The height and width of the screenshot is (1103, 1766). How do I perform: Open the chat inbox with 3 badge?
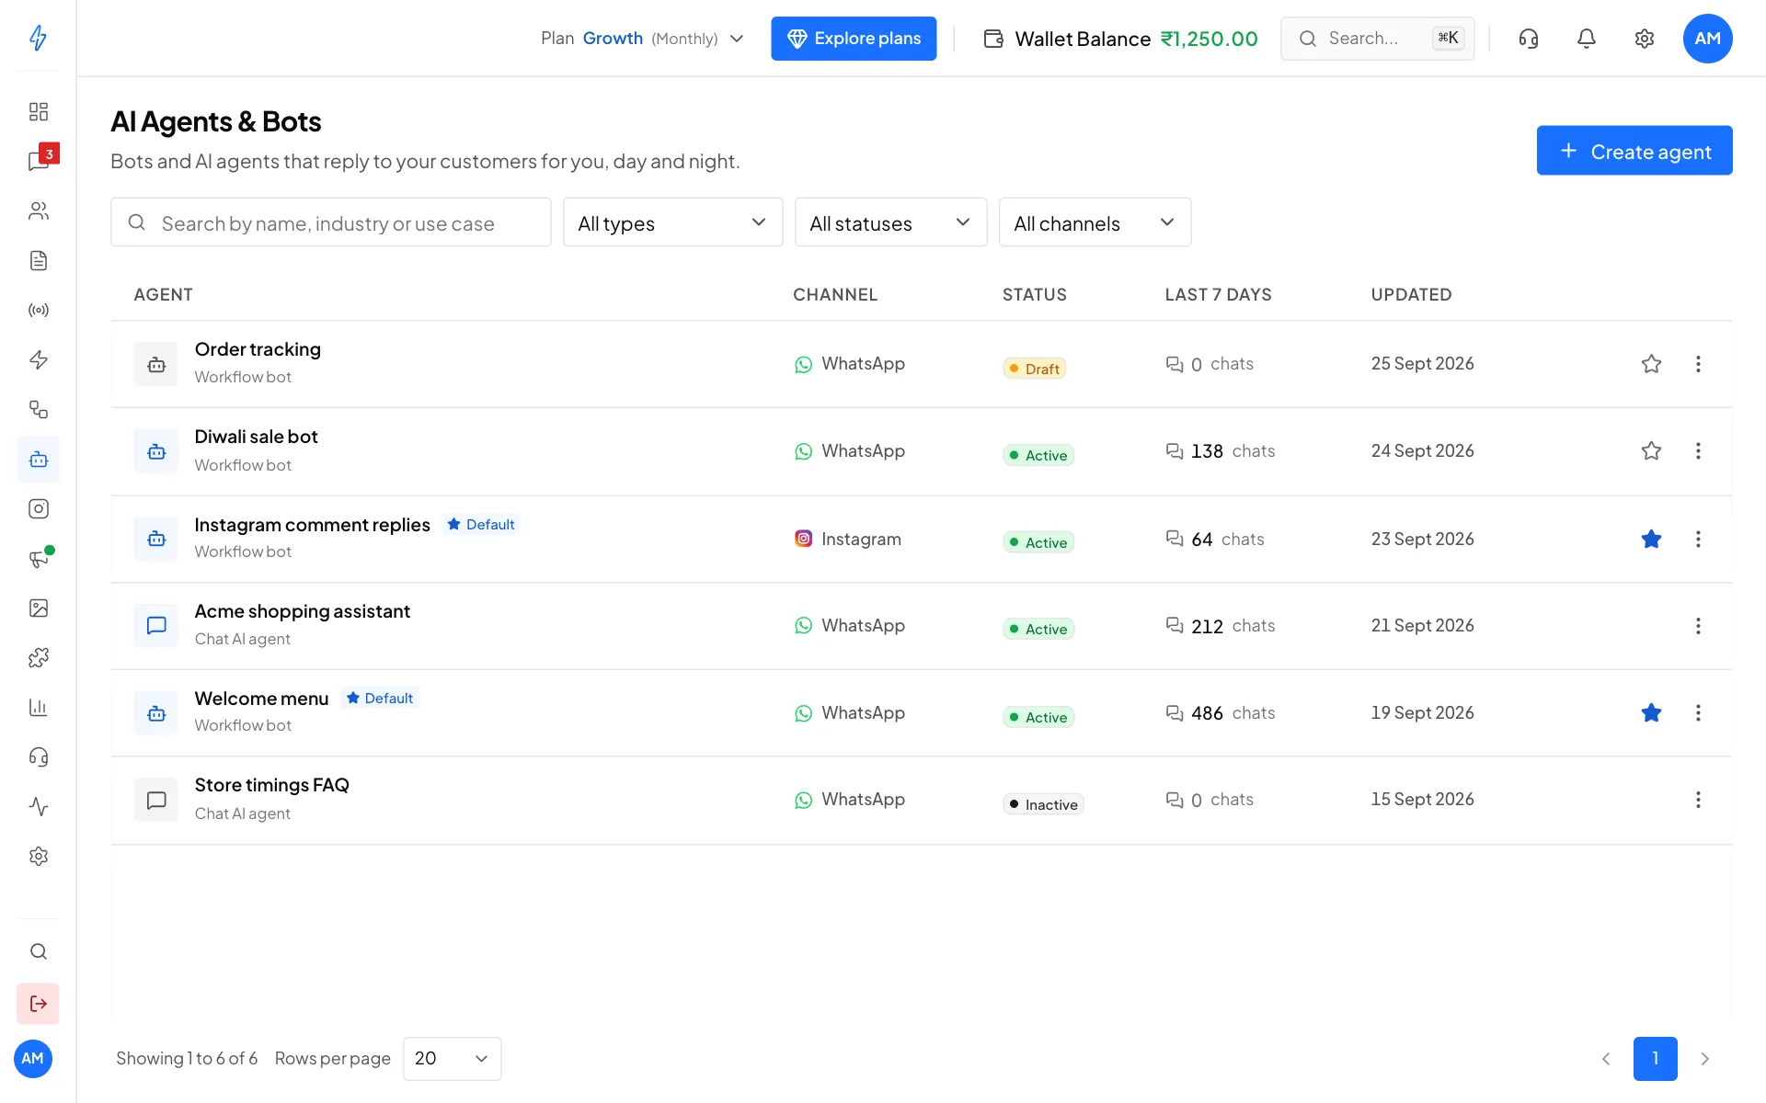(38, 161)
